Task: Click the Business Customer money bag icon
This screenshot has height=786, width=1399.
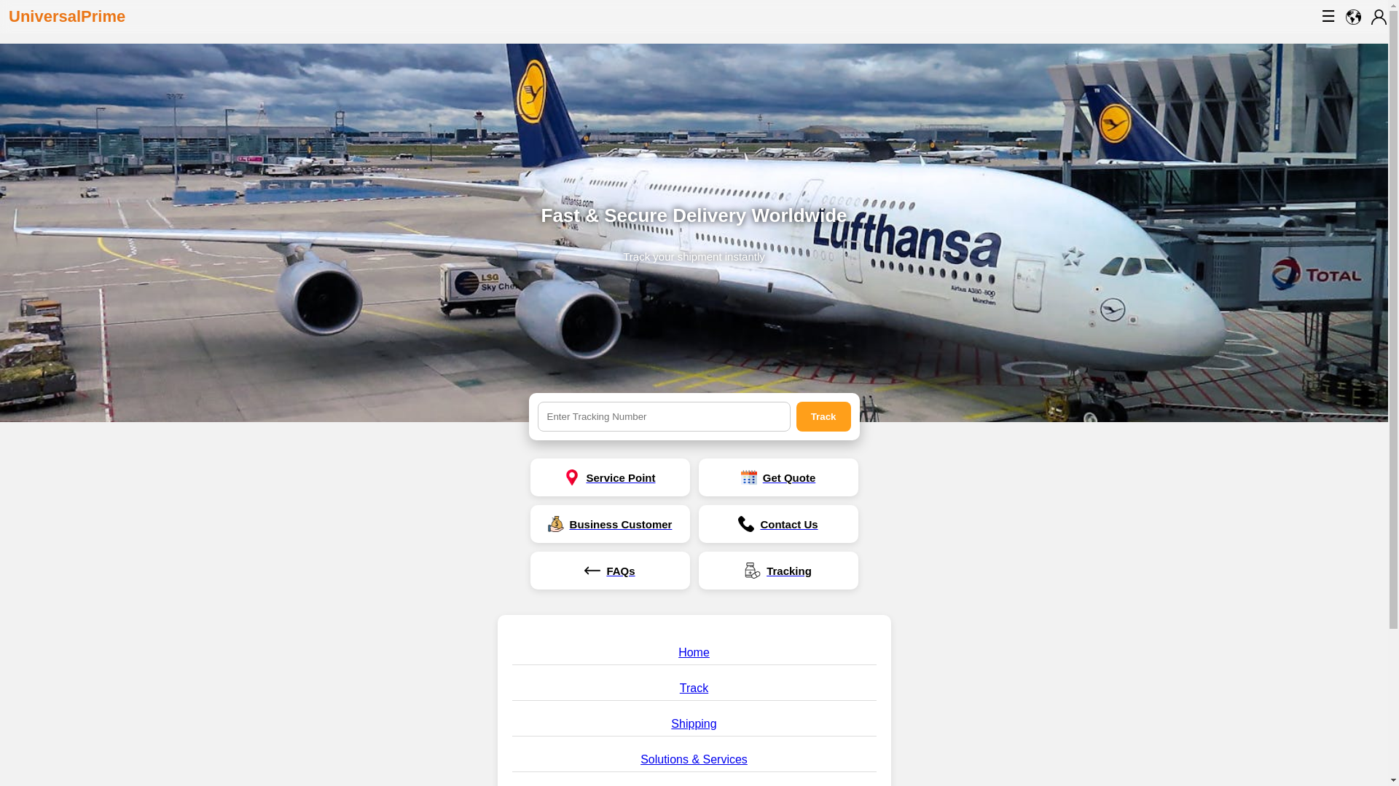Action: tap(556, 524)
